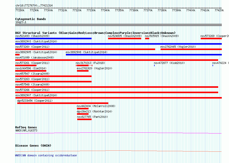Image resolution: width=229 pixels, height=163 pixels.
Task: Click dgv5233n54 (Cooper2011) label
Action: 35,101
